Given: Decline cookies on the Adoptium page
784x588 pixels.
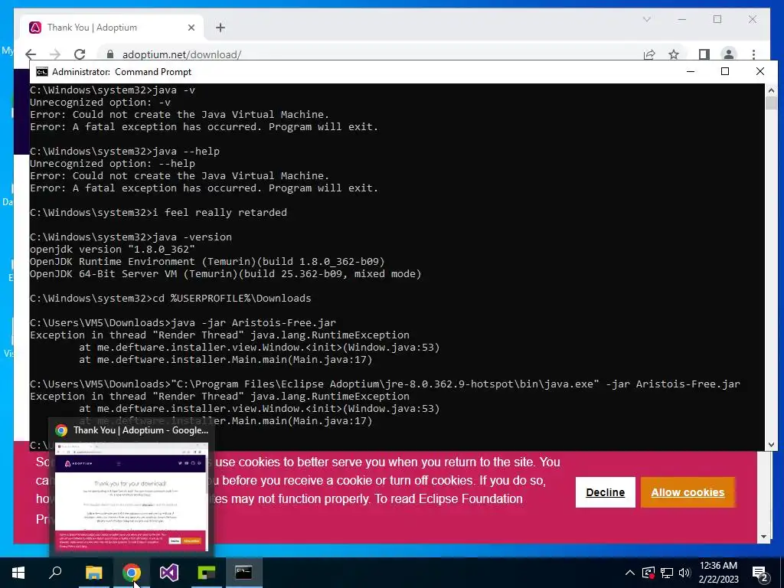Looking at the screenshot, I should pos(605,492).
